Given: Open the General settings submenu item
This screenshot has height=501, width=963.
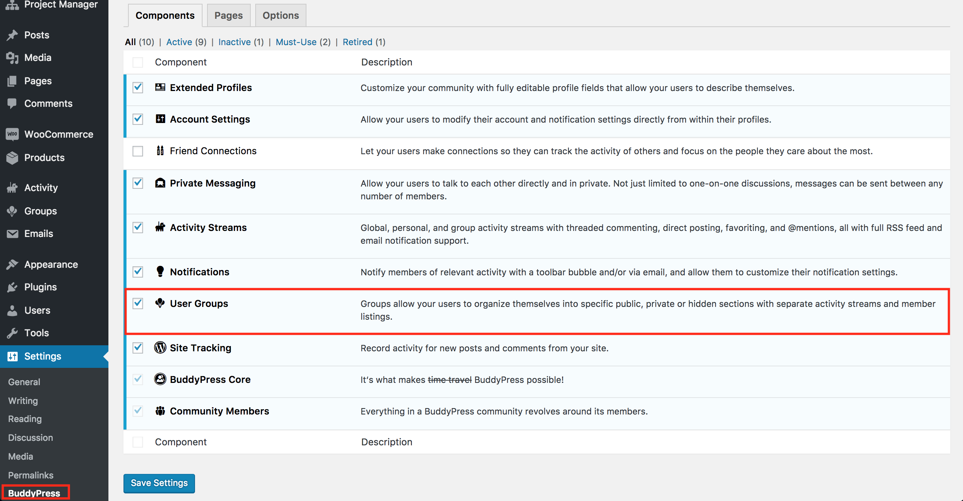Looking at the screenshot, I should tap(24, 382).
